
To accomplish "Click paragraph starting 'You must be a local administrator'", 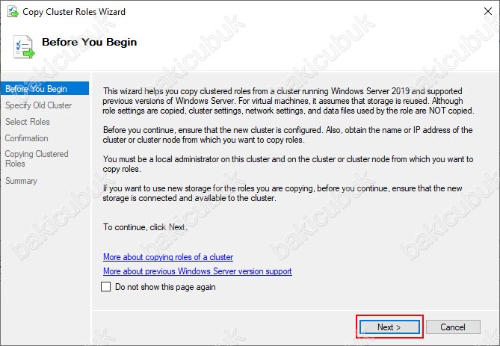I will click(288, 164).
